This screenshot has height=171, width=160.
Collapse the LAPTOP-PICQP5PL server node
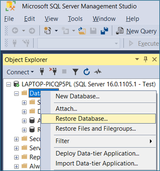click(8, 85)
